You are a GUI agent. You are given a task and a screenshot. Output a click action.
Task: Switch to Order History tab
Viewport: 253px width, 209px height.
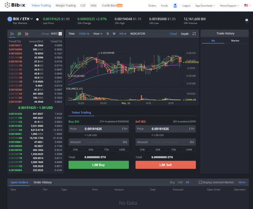(x=43, y=182)
